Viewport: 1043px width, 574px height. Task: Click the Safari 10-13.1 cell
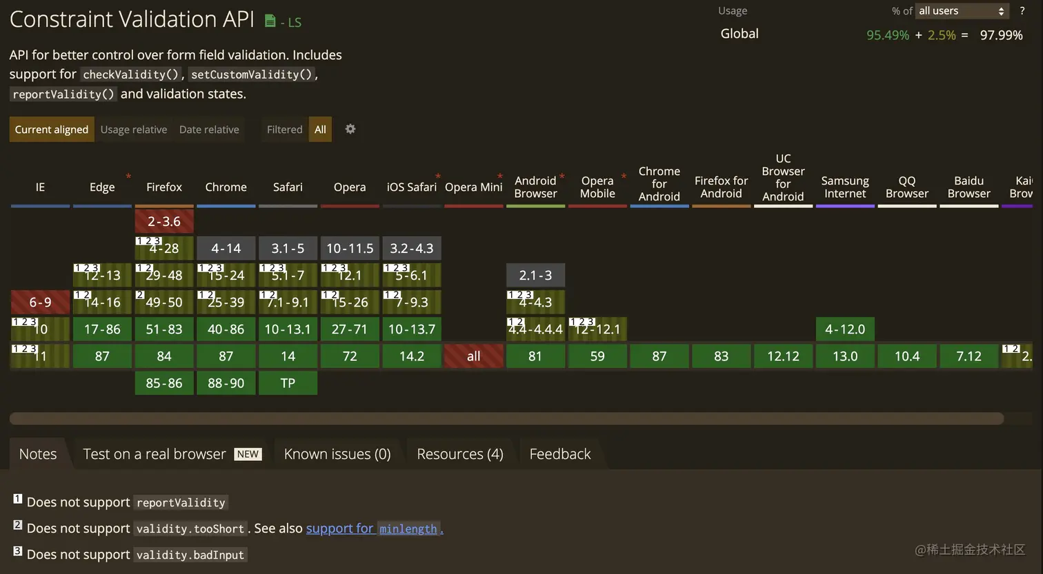pyautogui.click(x=288, y=329)
